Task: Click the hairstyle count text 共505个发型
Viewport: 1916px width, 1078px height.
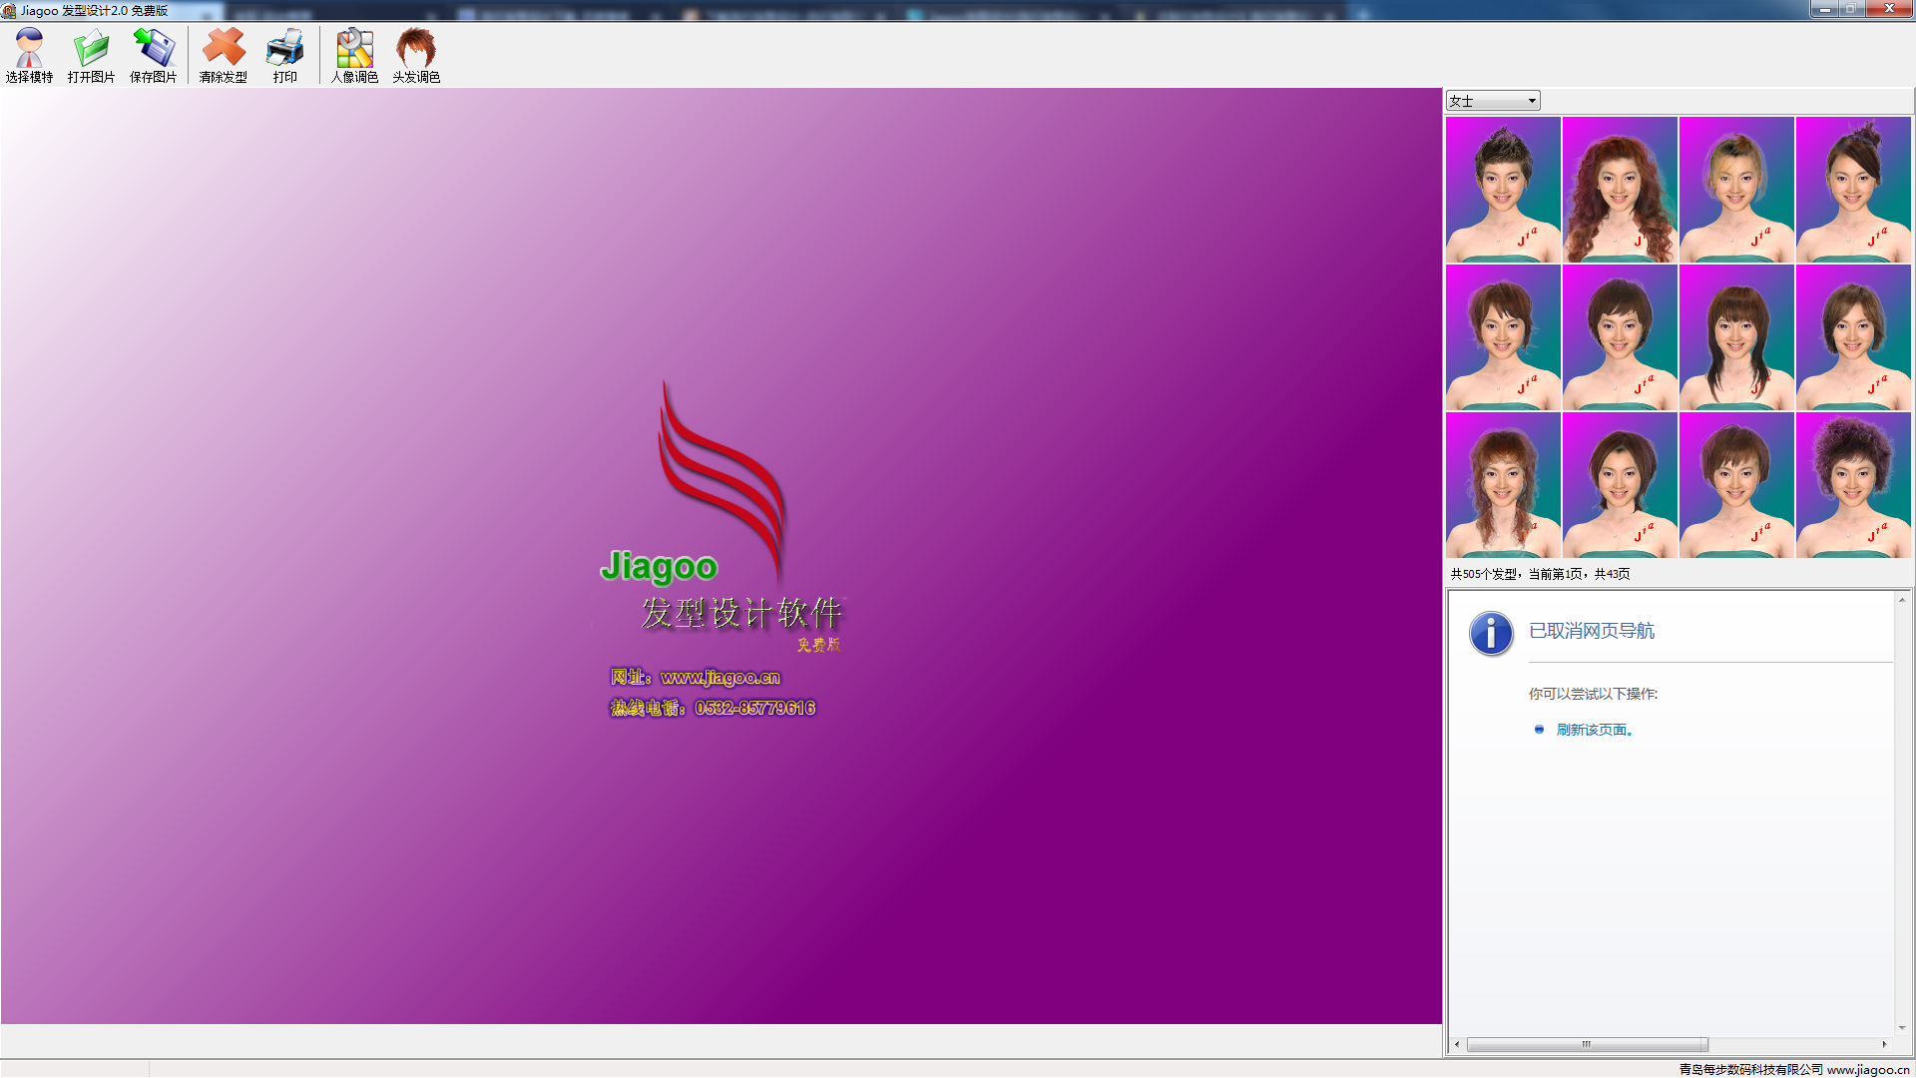Action: (x=1484, y=574)
